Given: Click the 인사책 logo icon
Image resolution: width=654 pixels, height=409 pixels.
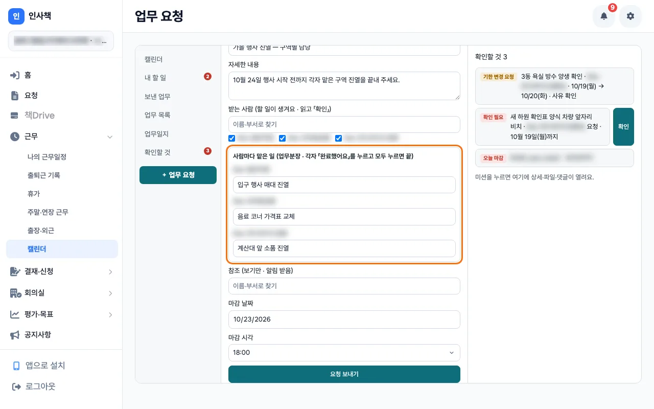Looking at the screenshot, I should [x=16, y=16].
